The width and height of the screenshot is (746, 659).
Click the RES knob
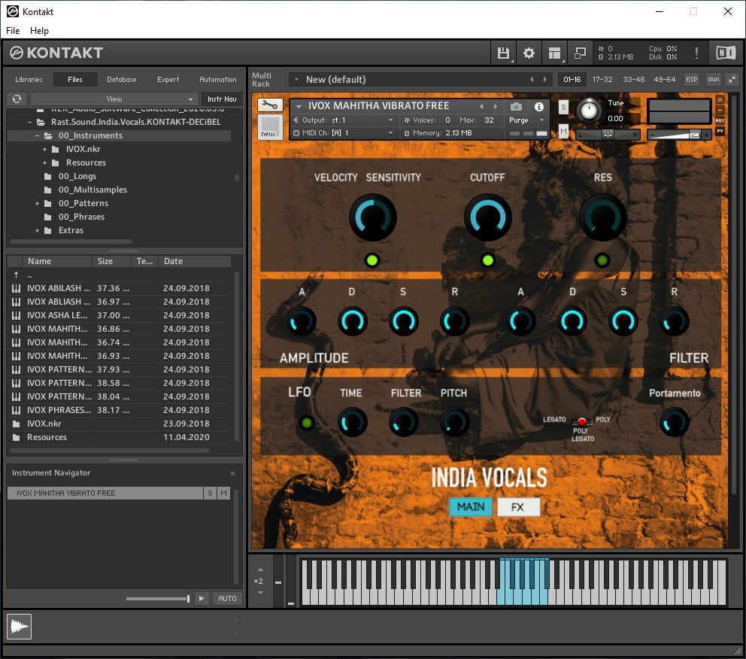[x=603, y=217]
